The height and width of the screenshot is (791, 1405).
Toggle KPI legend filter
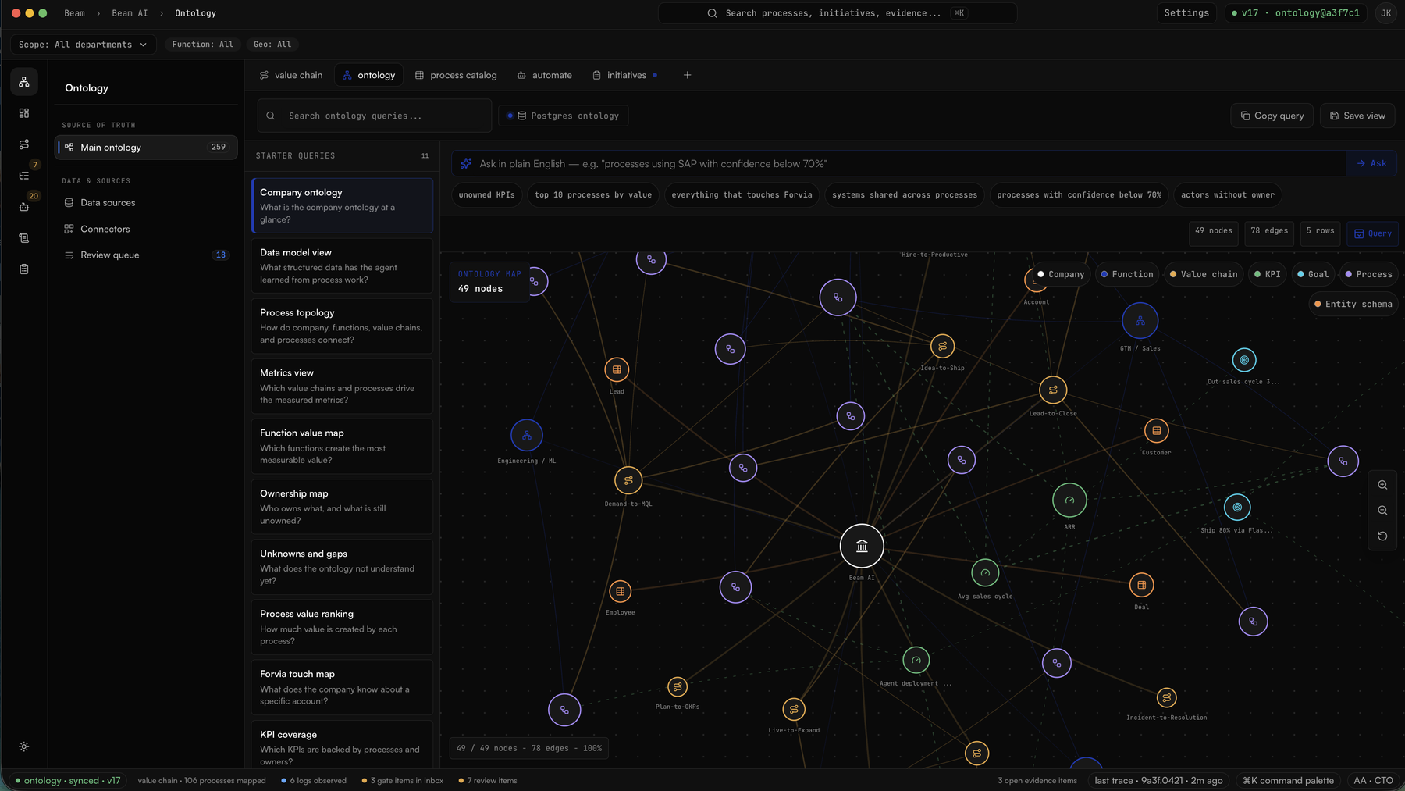1267,274
